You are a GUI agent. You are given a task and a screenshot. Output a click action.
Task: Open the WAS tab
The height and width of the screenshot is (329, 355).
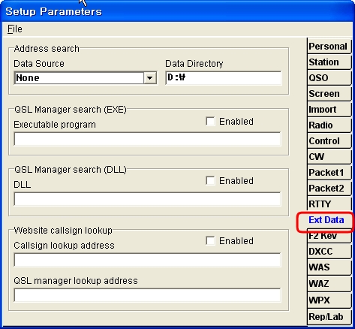(x=329, y=267)
